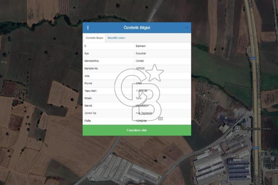Image resolution: width=278 pixels, height=185 pixels.
Task: Close the Öznitelik Bilgisi dialog
Action: click(x=187, y=28)
